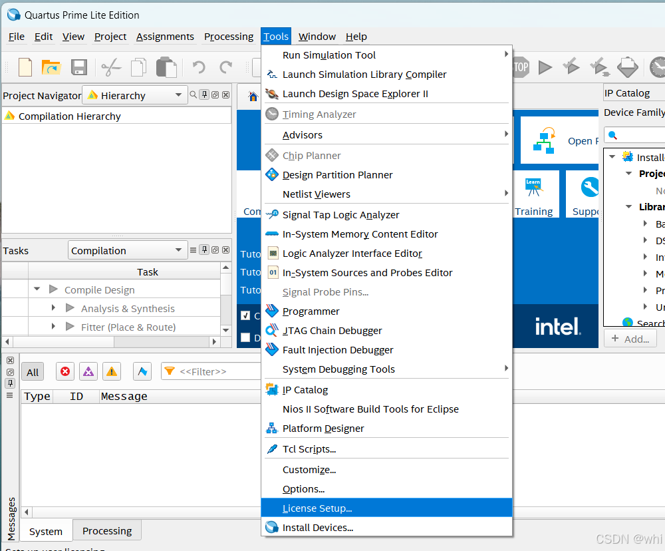Click the Support wrench icon

pyautogui.click(x=589, y=187)
